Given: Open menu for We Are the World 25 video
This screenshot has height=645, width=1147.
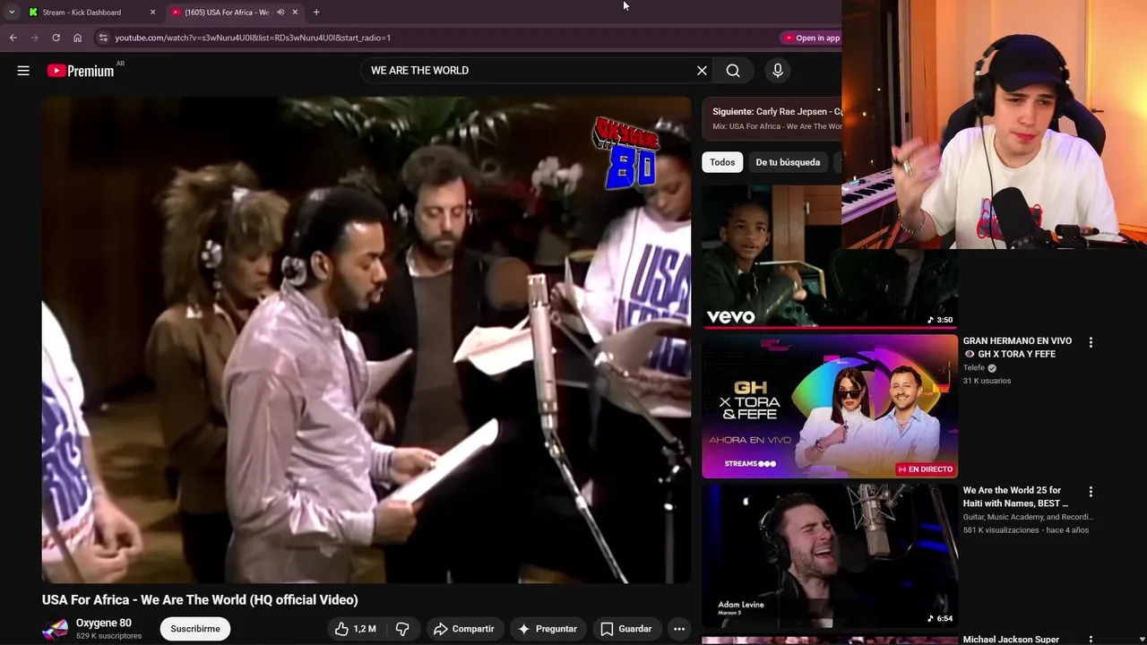Looking at the screenshot, I should tap(1091, 492).
